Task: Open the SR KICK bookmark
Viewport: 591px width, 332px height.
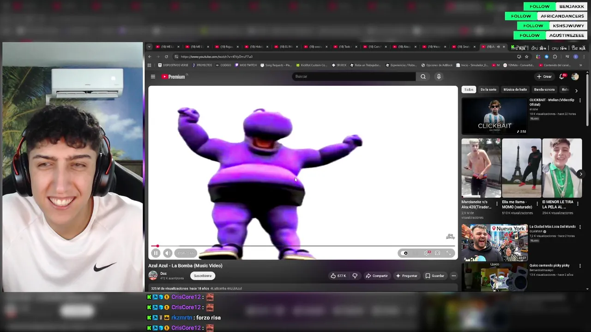Action: click(339, 65)
